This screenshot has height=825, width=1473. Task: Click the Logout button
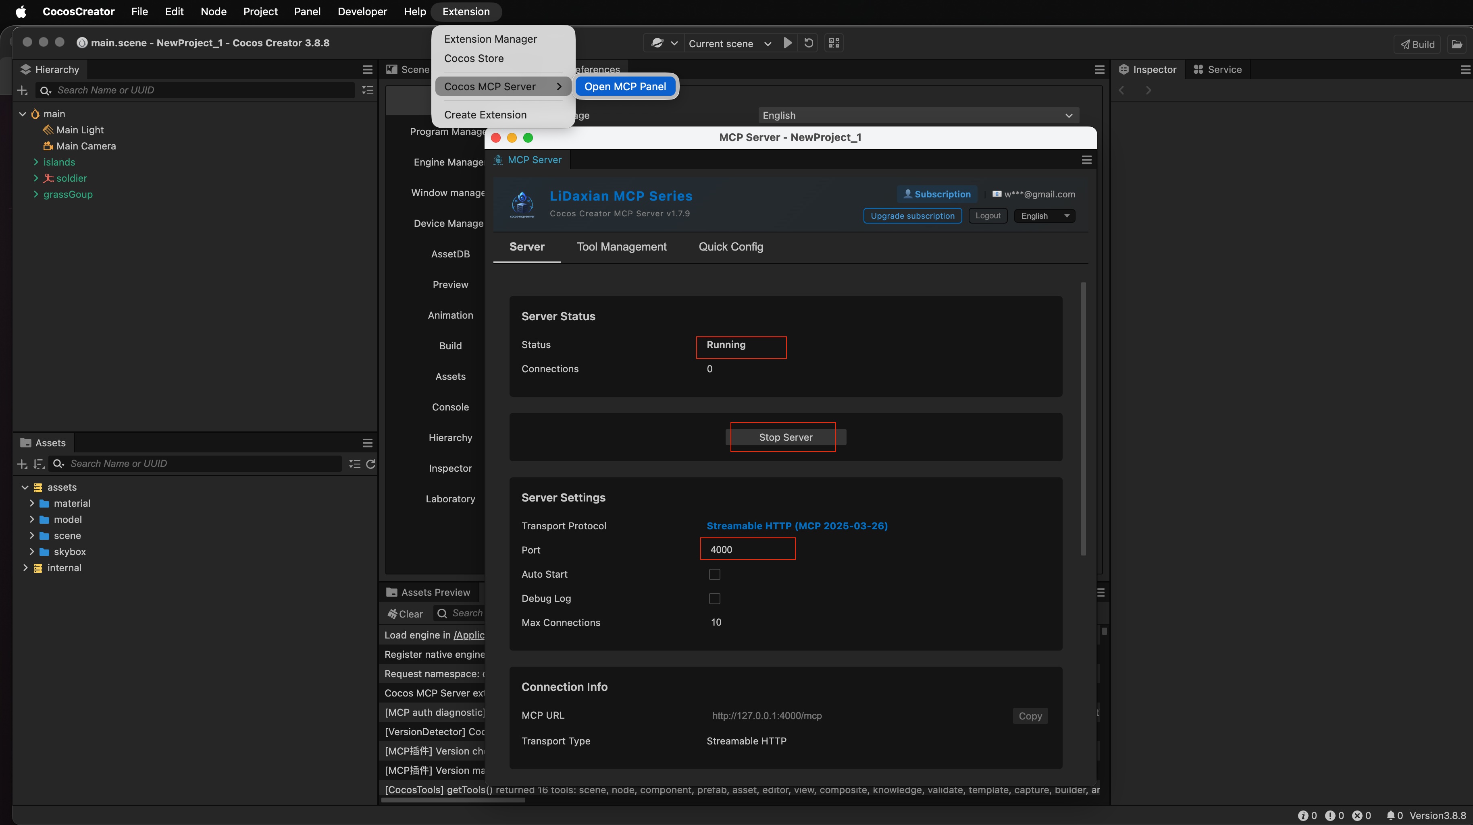988,216
